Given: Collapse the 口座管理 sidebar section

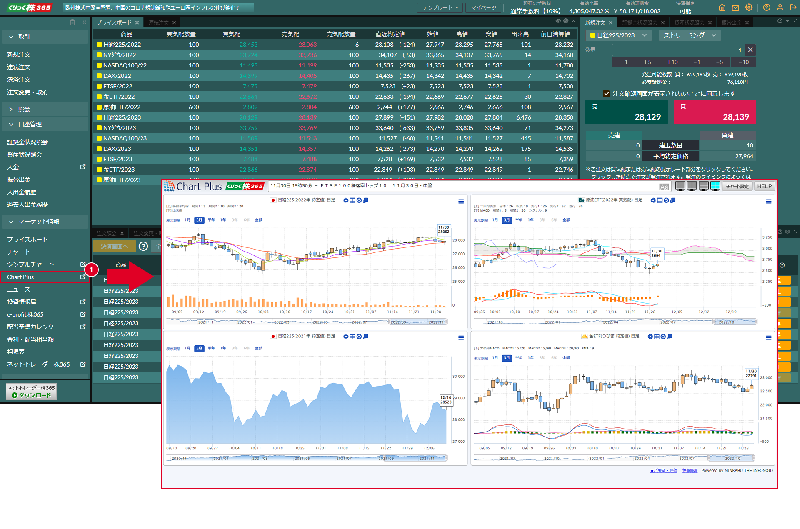Looking at the screenshot, I should tap(45, 124).
